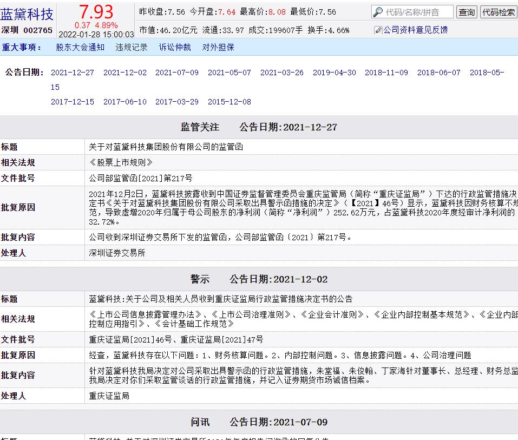Jump to announcement date 2019-04-30
Screen dimensions: 518x440
point(335,73)
